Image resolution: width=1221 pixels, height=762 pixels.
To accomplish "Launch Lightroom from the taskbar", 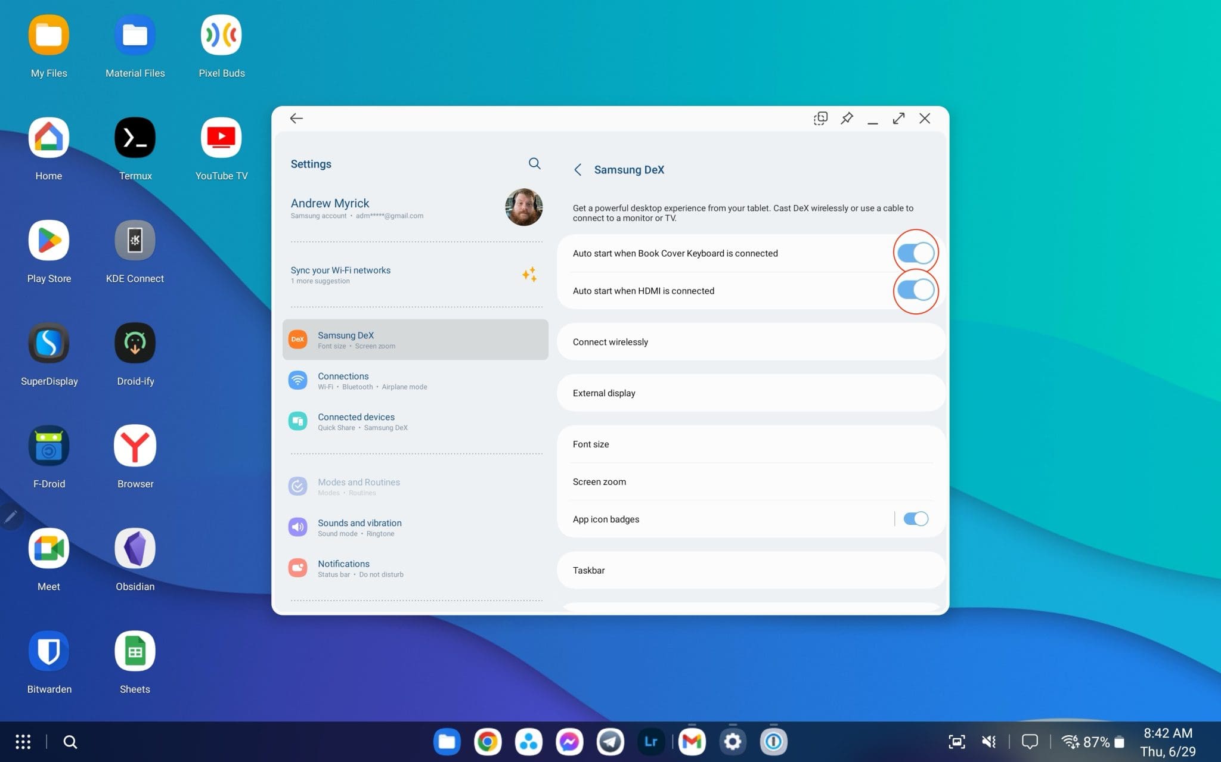I will [650, 741].
